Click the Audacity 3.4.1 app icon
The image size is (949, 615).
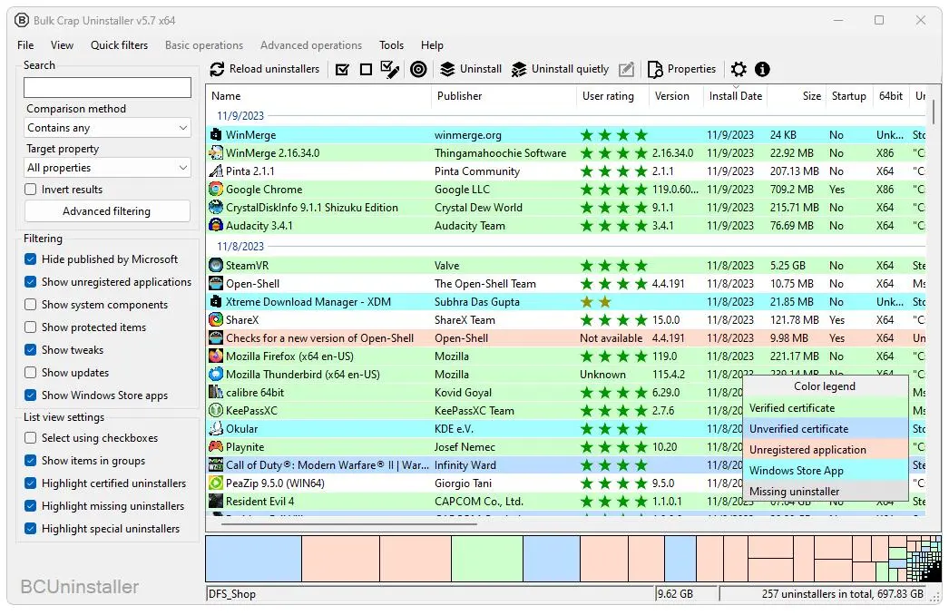coord(215,226)
